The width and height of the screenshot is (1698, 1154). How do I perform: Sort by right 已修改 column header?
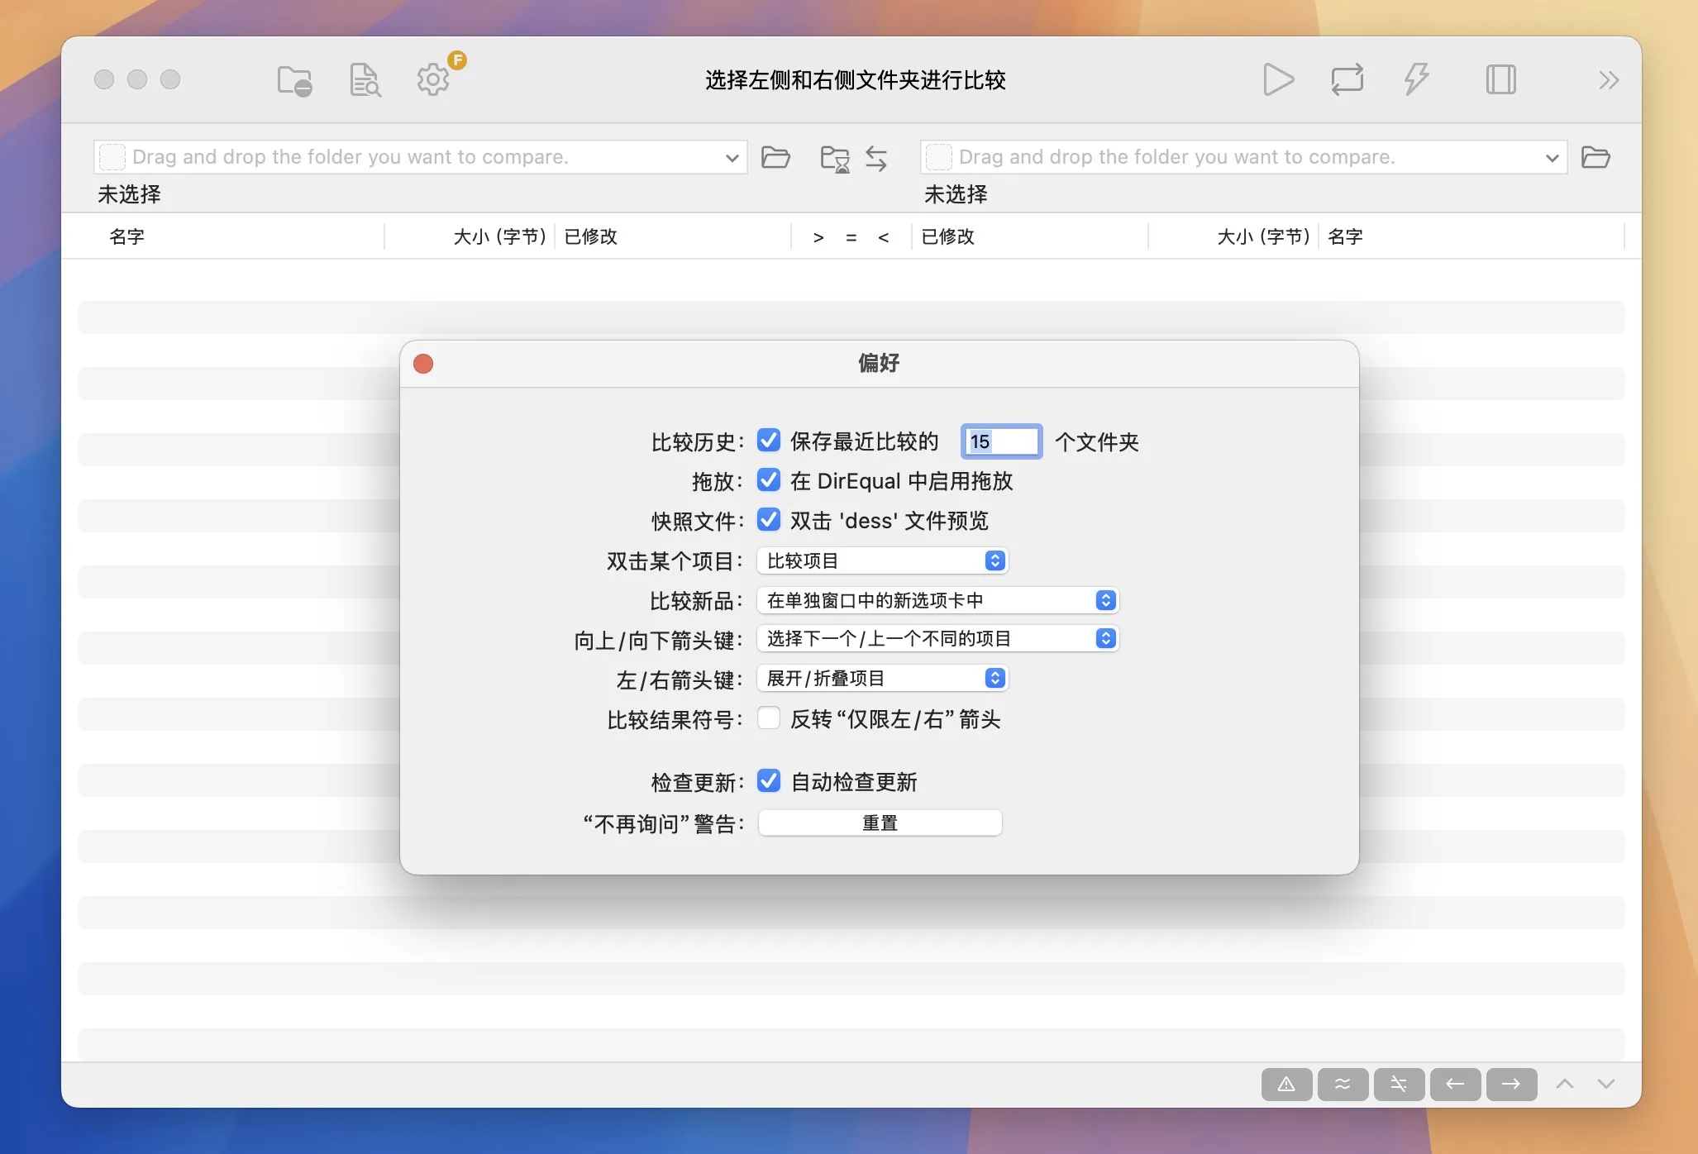coord(948,237)
